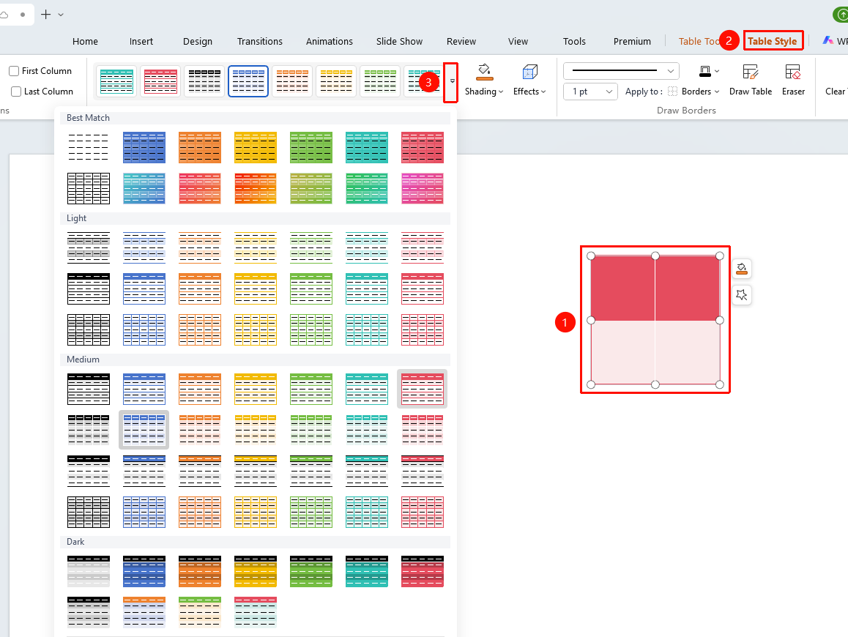Open the Tools tab
The image size is (848, 637).
(574, 41)
